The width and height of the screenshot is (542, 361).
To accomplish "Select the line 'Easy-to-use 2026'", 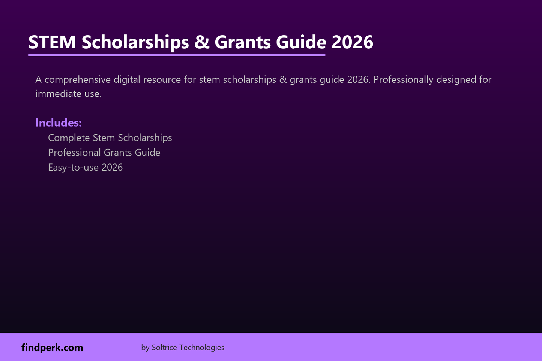I will [85, 167].
